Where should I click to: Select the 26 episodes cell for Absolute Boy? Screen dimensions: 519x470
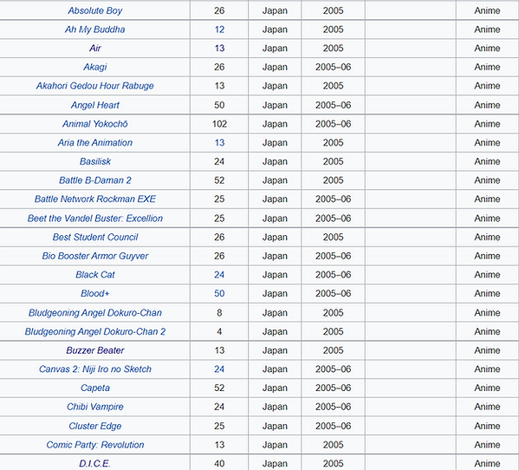click(x=219, y=10)
